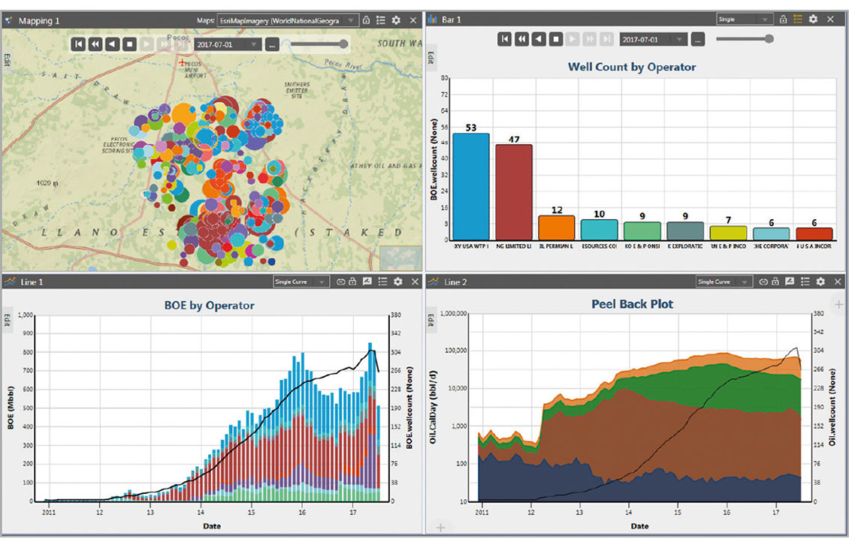Rewind animation in Bar 1
The height and width of the screenshot is (548, 849).
(x=521, y=39)
